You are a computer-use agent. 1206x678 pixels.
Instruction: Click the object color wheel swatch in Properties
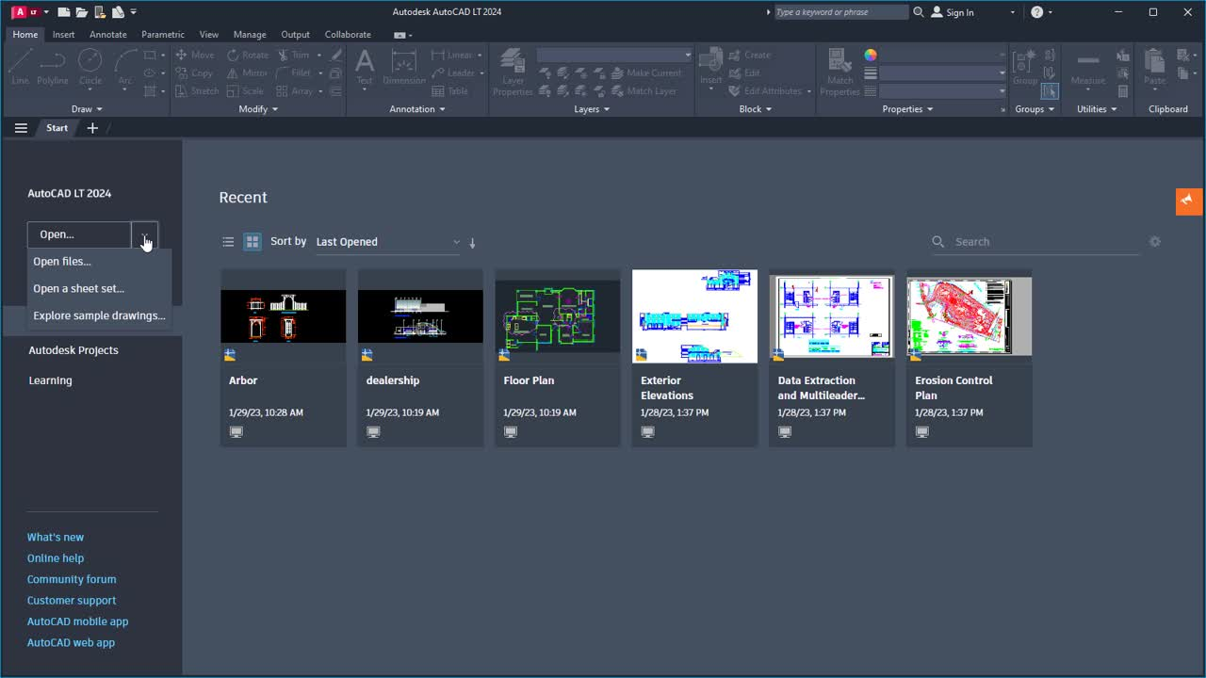point(871,55)
